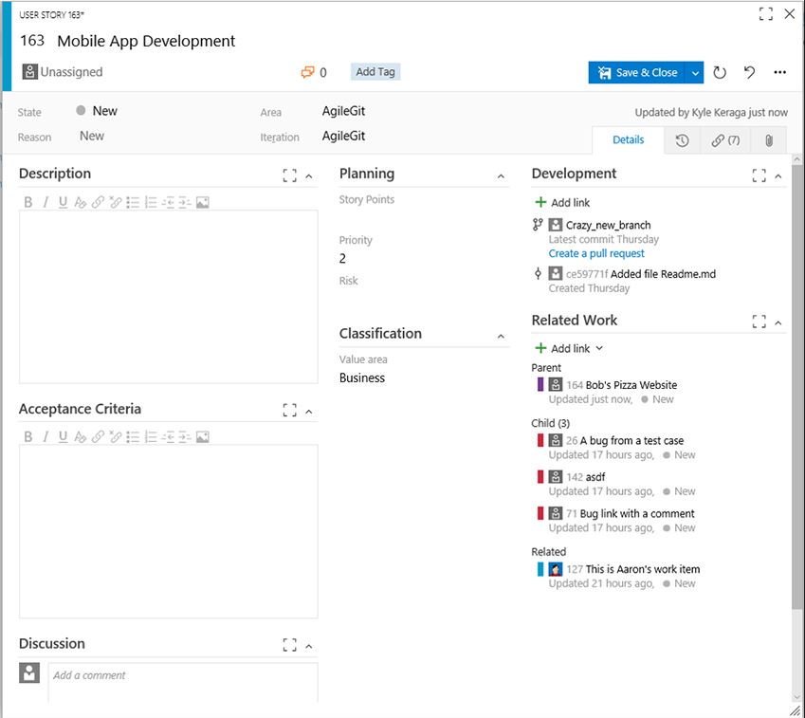The image size is (805, 718).
Task: Maximize the Description section
Action: (x=289, y=175)
